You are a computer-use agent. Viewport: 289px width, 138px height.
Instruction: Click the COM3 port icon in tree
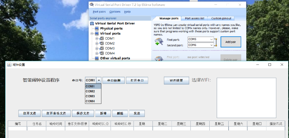[x=102, y=48]
